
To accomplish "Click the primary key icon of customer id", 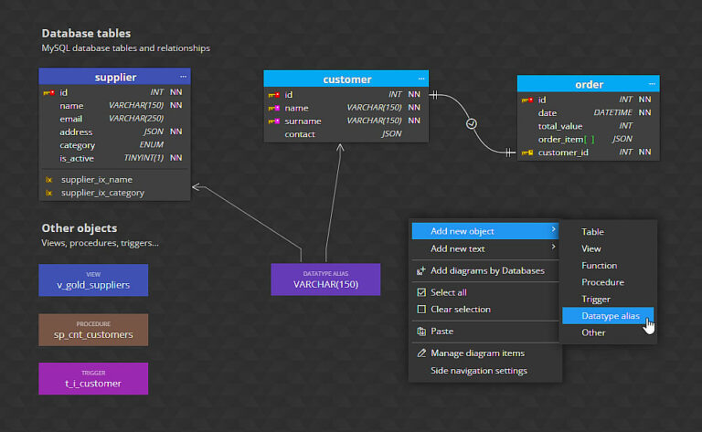I will (273, 95).
